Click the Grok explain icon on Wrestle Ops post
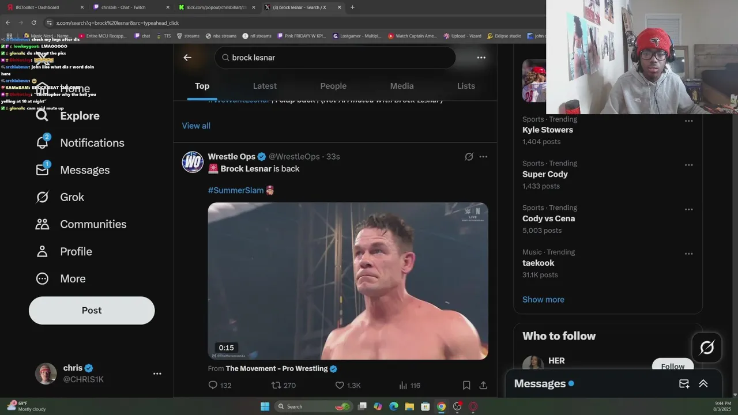 (x=469, y=157)
